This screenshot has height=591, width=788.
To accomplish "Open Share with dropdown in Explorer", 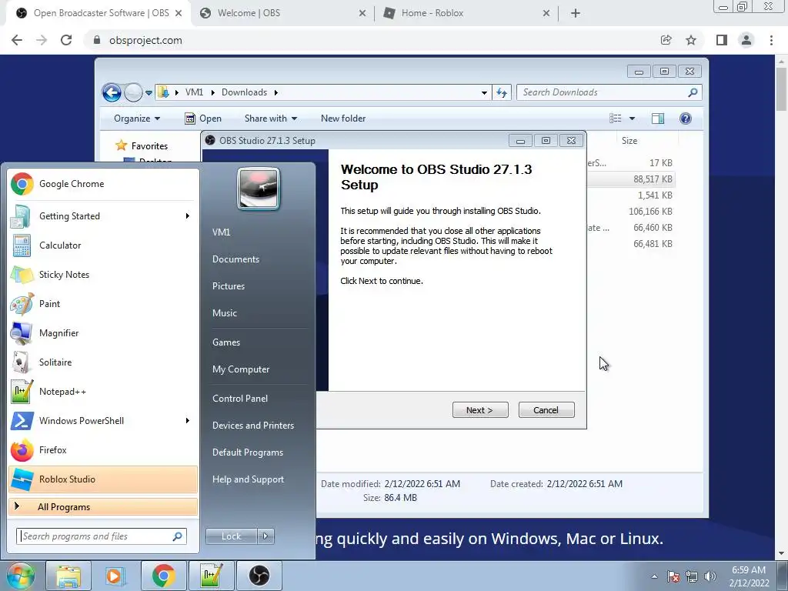I will (x=271, y=118).
